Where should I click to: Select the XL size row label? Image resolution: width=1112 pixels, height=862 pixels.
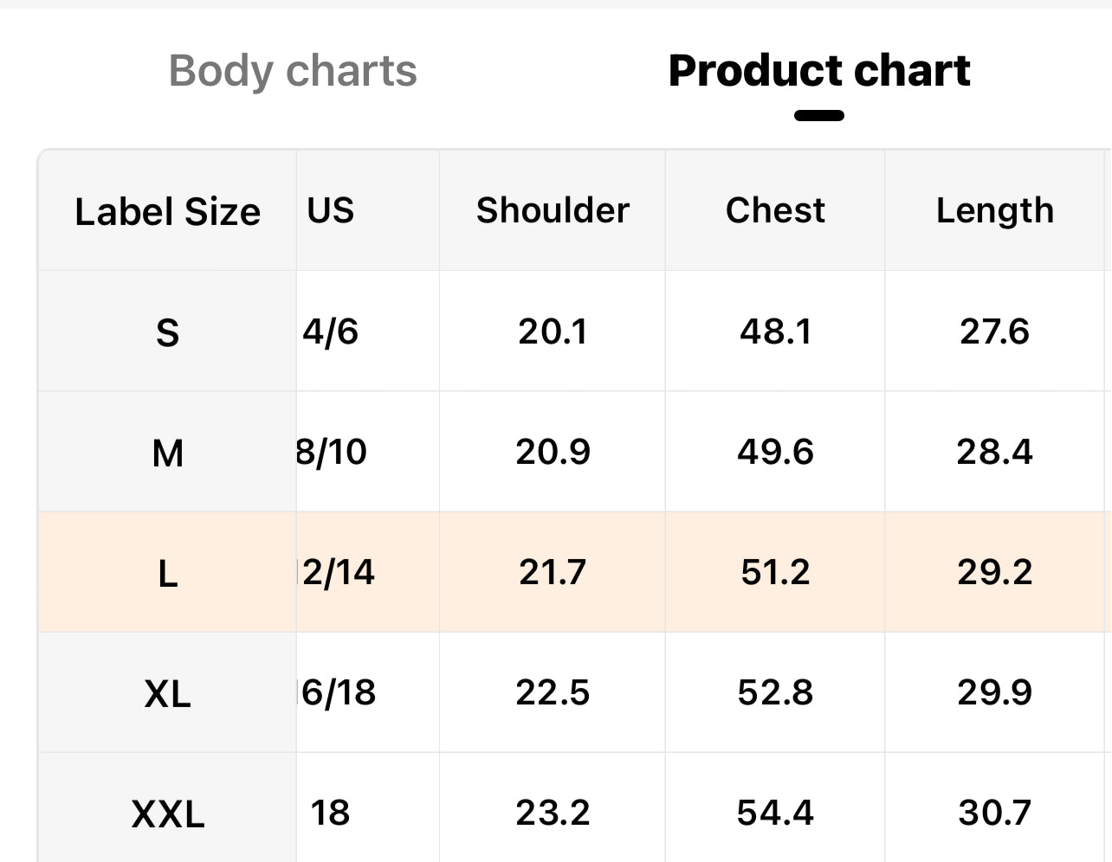167,694
